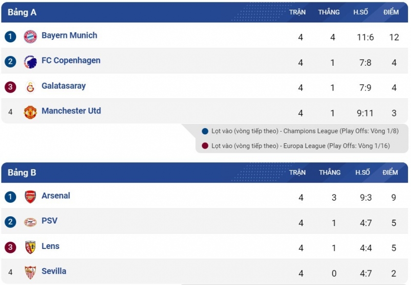Click the FC Copenhagen lion logo
Viewport: 411px width, 285px height.
point(30,62)
